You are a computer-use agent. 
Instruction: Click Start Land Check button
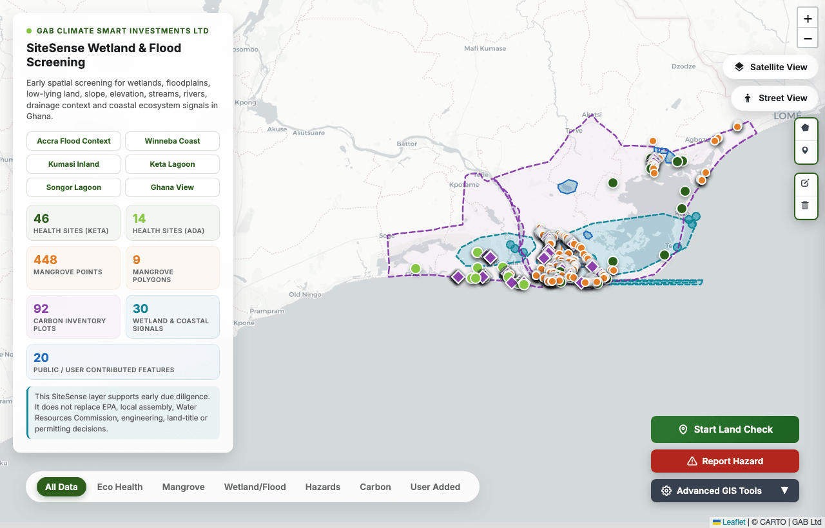click(x=725, y=429)
